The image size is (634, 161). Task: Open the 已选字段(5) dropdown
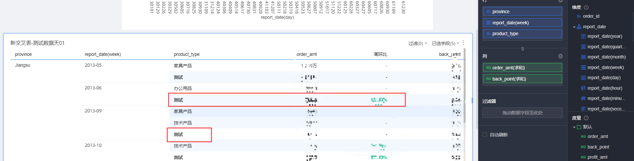445,43
